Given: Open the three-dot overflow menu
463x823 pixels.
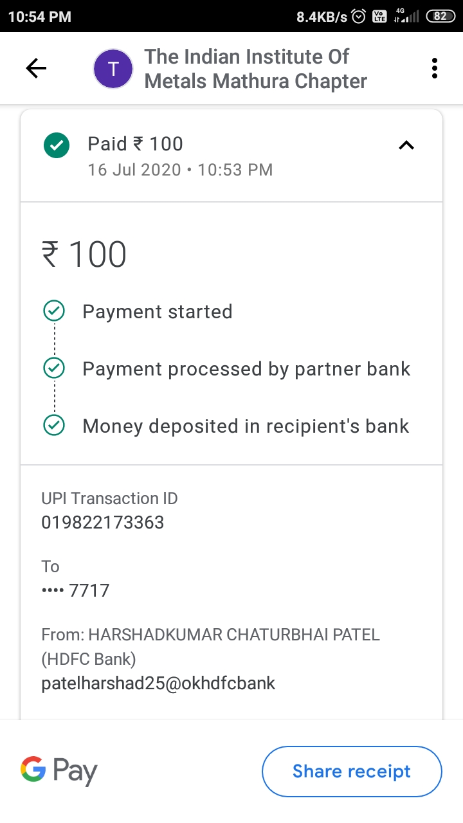Looking at the screenshot, I should pos(435,68).
